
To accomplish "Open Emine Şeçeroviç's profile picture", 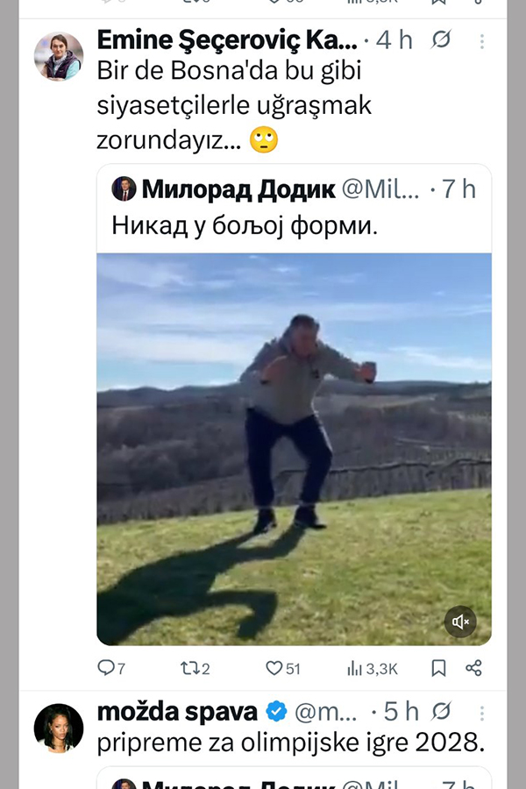I will point(59,56).
